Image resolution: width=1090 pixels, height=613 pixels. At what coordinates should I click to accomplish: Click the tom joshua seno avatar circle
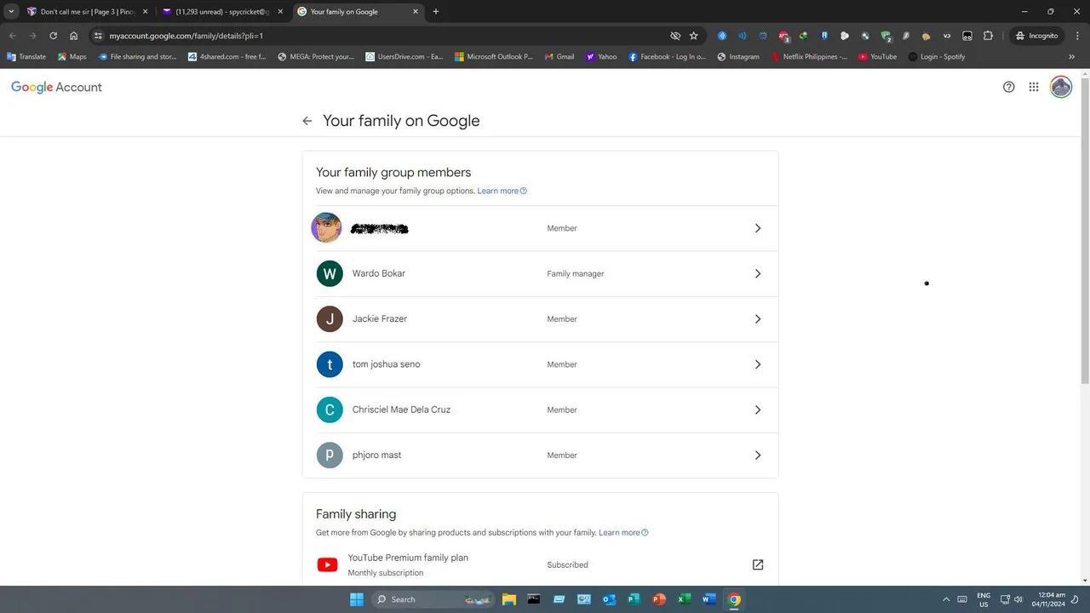click(330, 364)
